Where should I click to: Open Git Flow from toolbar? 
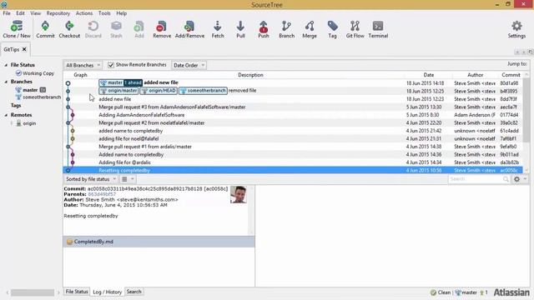click(x=355, y=29)
